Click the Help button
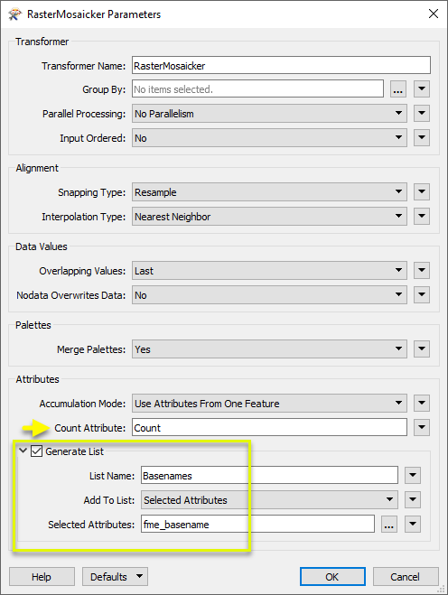 [x=42, y=577]
